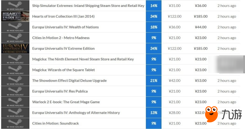Open Europa Universalis IV: Wealth of Nations

tap(65, 27)
